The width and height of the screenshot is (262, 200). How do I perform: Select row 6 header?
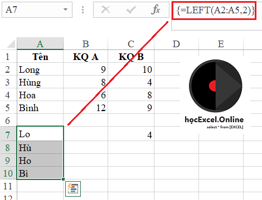point(8,120)
